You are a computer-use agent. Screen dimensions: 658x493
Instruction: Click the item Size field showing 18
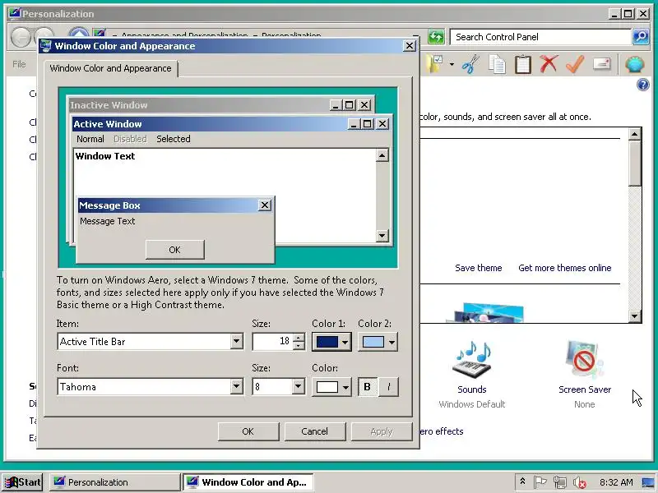pyautogui.click(x=272, y=341)
